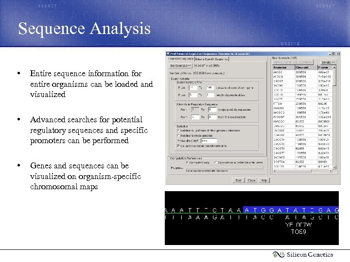350x262 pixels.
Task: Click the Close button at dialog bottom
Action: (251, 180)
